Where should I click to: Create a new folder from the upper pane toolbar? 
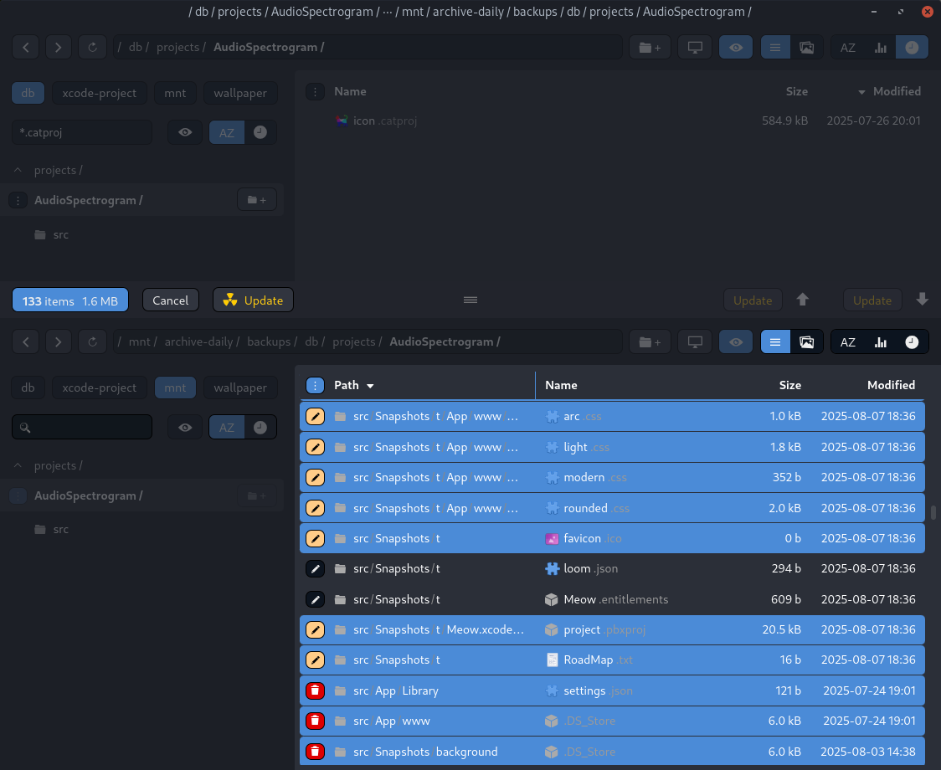pyautogui.click(x=650, y=48)
